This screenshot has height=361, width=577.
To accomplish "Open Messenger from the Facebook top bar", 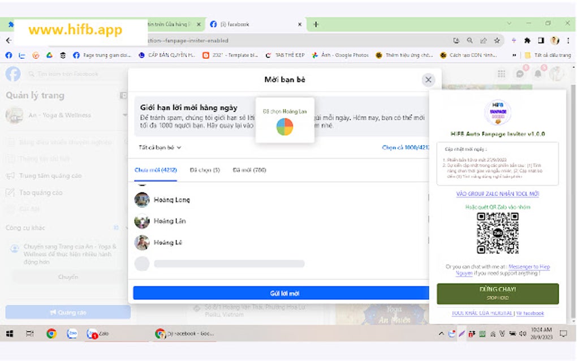I will [x=519, y=74].
